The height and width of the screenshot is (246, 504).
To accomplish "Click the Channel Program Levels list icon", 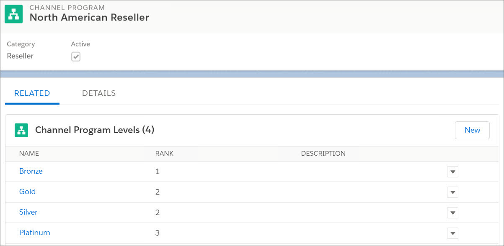I will [21, 130].
